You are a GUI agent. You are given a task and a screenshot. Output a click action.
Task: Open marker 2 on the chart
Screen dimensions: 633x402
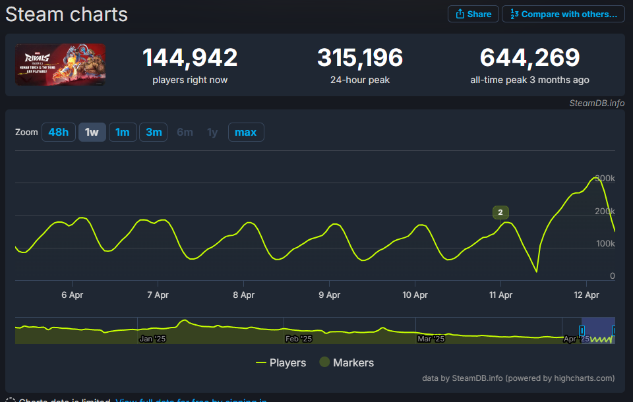coord(500,212)
